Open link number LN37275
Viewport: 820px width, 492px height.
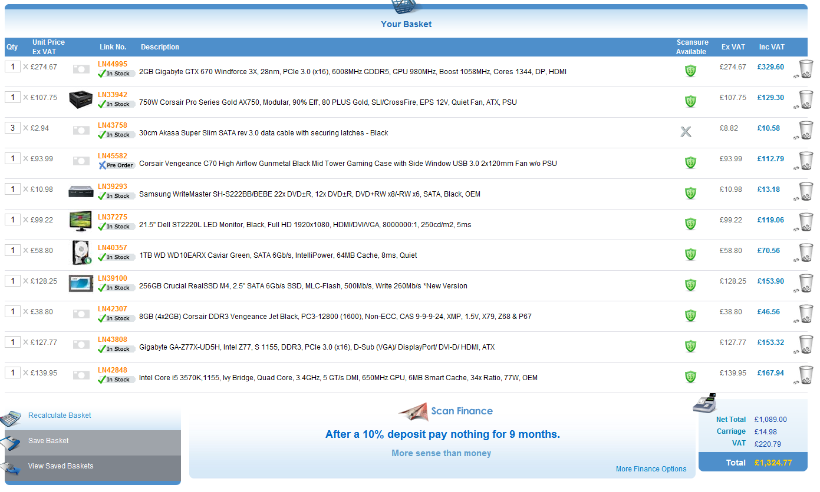tap(113, 217)
